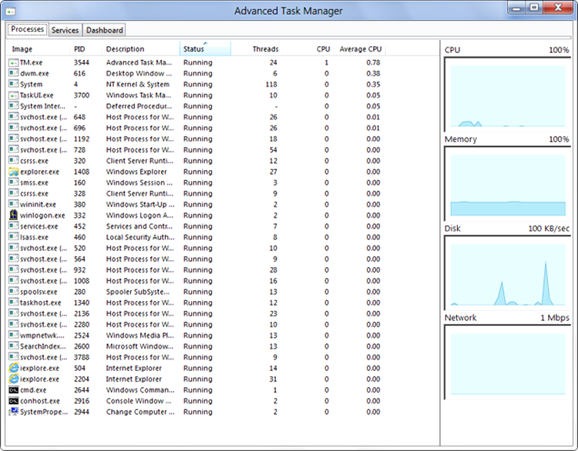Click the 'Windows Logon A...' description
This screenshot has width=578, height=451.
(x=139, y=215)
